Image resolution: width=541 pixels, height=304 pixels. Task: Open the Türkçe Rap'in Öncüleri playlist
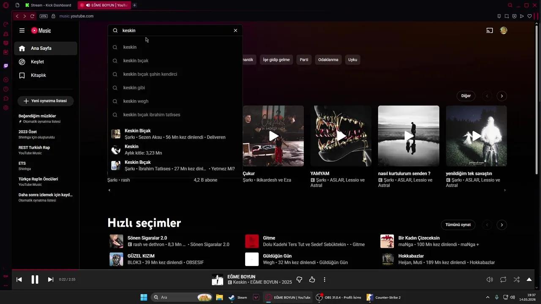point(46,182)
